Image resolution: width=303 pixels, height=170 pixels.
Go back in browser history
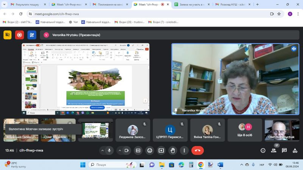[5, 14]
